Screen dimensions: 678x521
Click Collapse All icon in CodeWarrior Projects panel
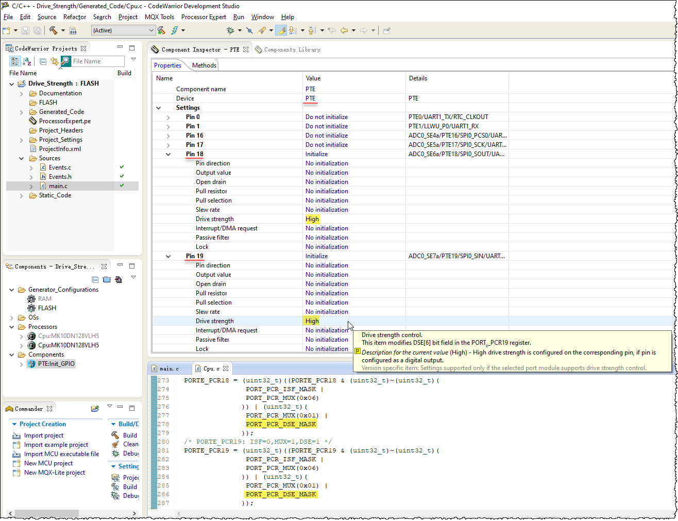coord(43,61)
